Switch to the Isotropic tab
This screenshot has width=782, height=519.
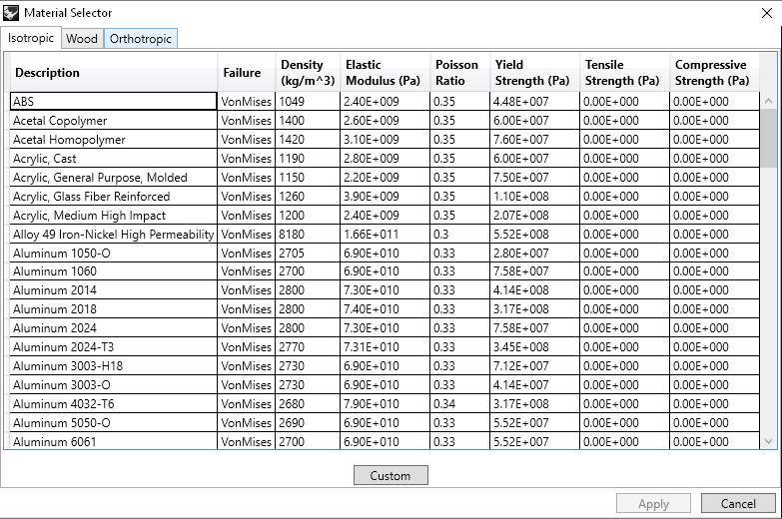(31, 38)
